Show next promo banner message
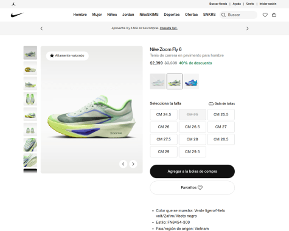 [247, 29]
